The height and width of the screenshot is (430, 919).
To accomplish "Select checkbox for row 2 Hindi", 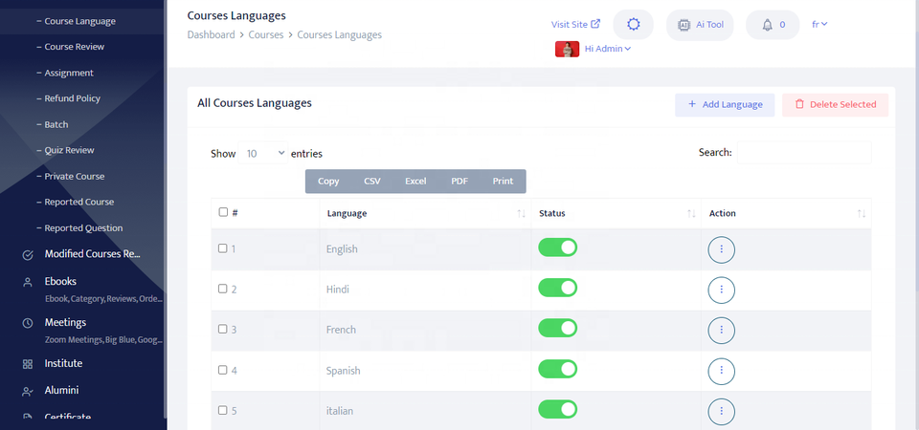I will (223, 289).
